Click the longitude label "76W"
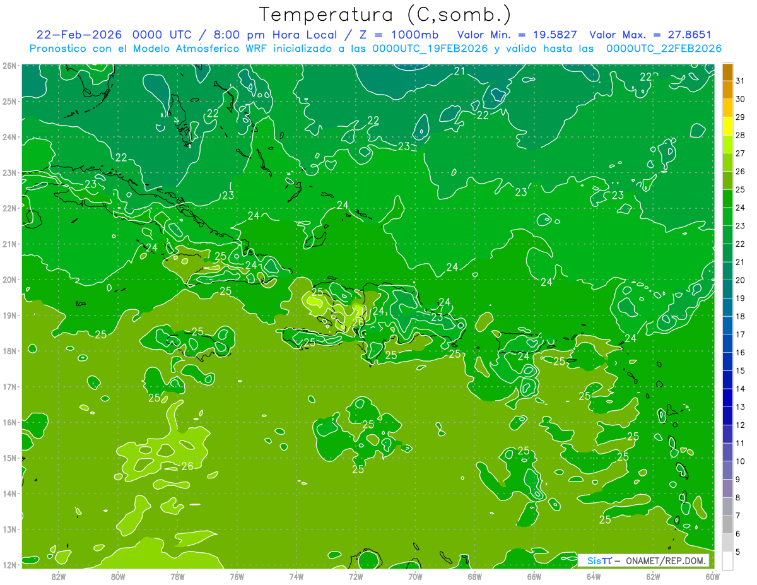The image size is (757, 585). pyautogui.click(x=237, y=576)
